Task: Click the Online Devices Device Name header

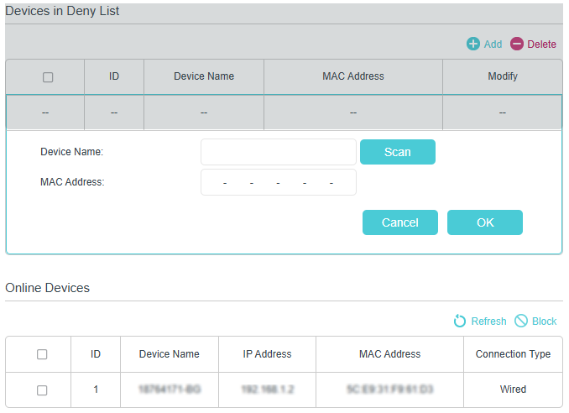Action: point(169,354)
